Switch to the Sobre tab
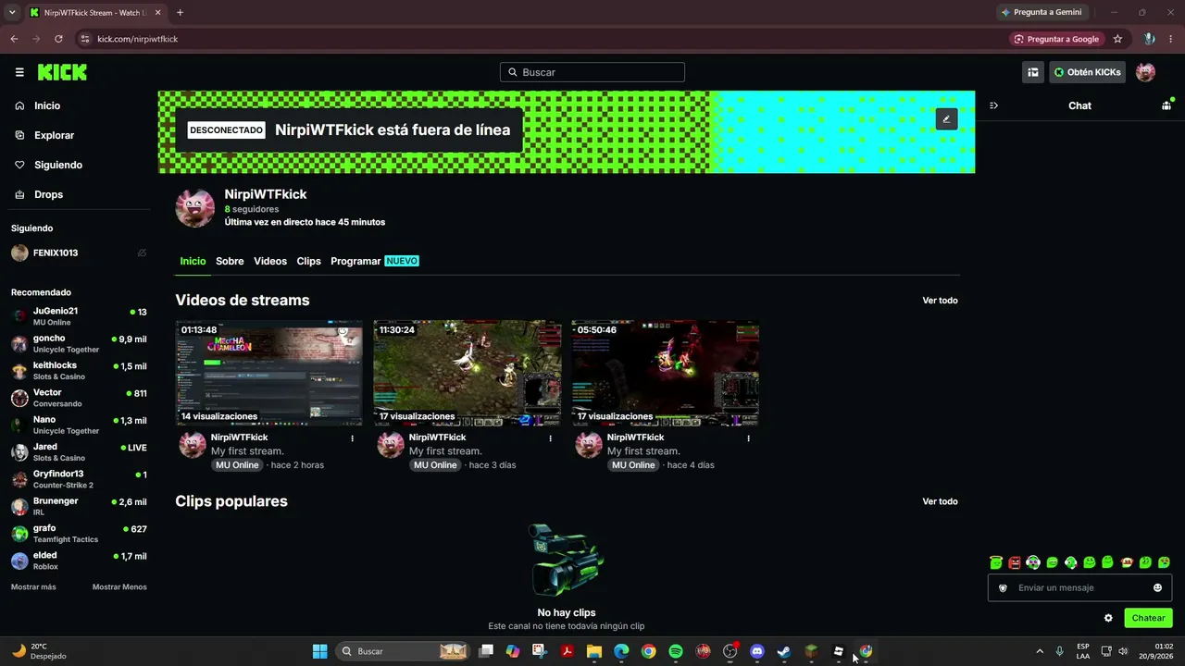Viewport: 1185px width, 666px height. point(230,262)
